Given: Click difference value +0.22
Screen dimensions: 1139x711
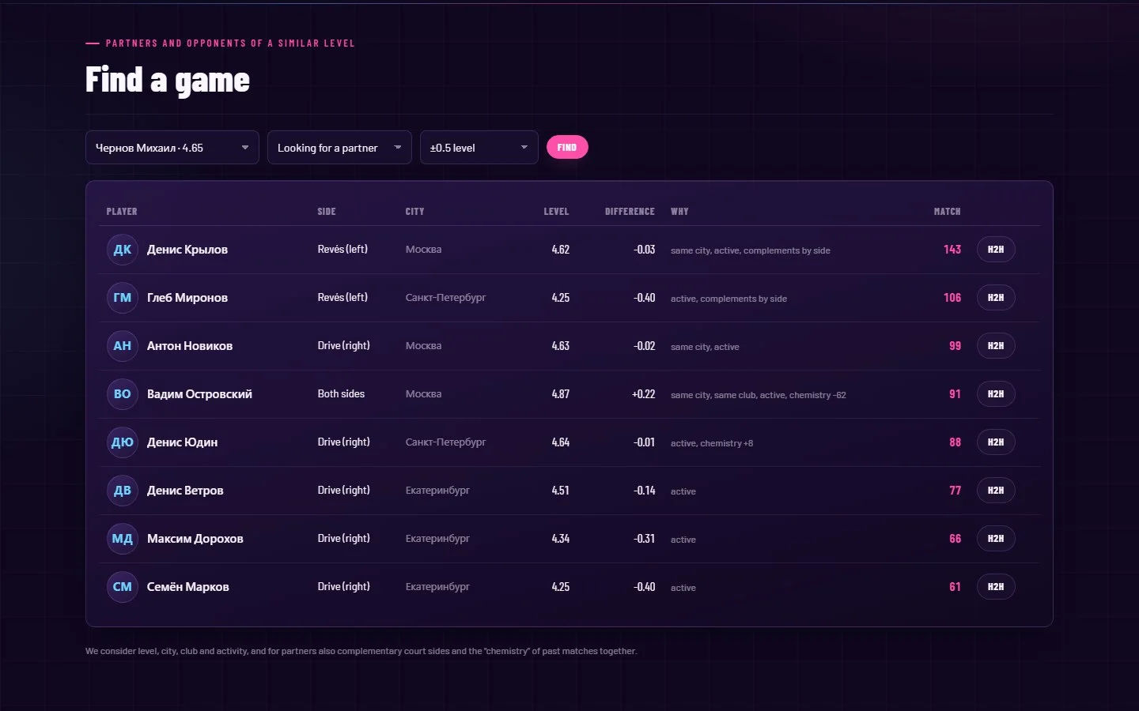Looking at the screenshot, I should [643, 394].
